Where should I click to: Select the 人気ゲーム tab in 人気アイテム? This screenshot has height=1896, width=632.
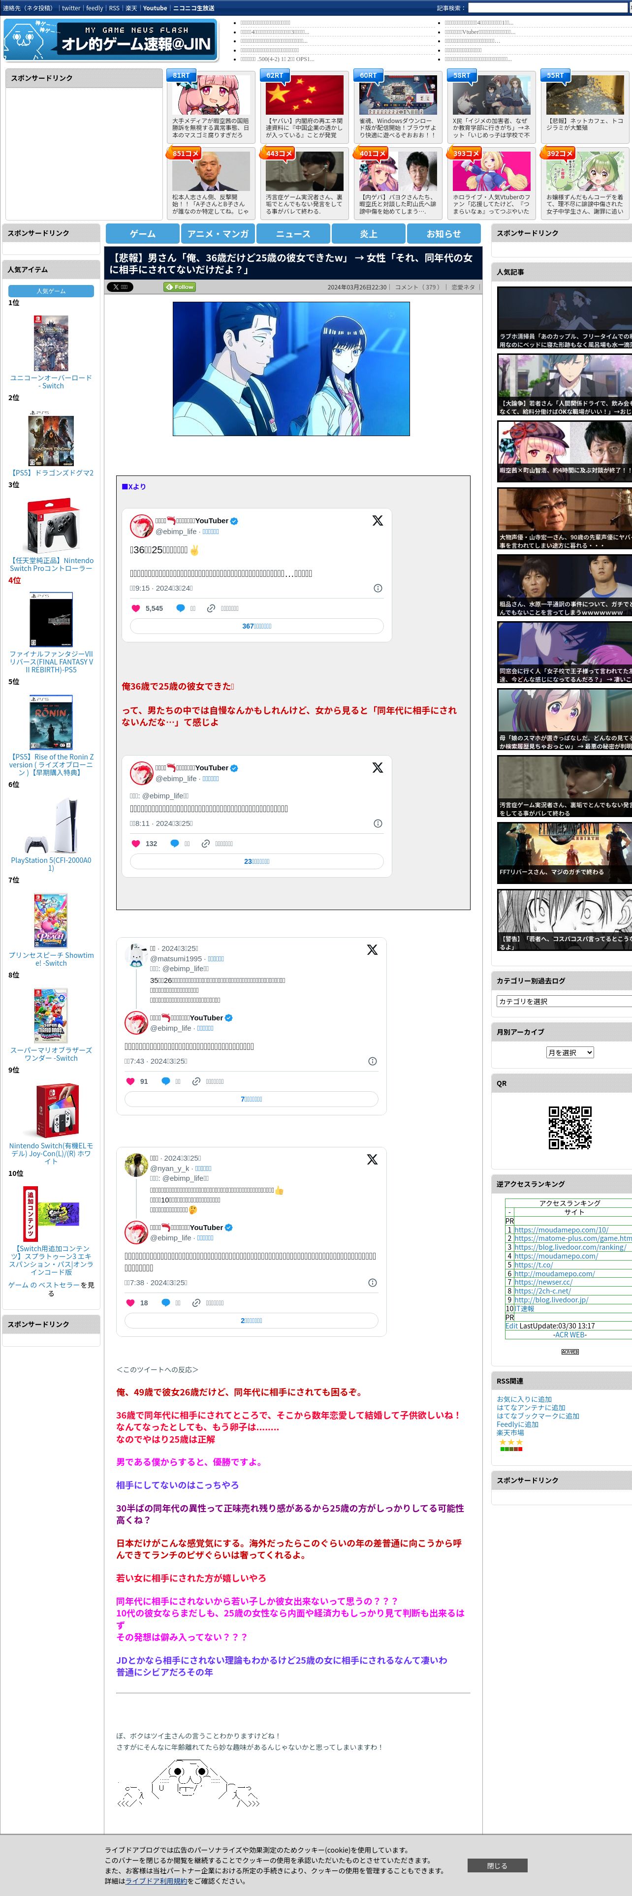click(51, 291)
